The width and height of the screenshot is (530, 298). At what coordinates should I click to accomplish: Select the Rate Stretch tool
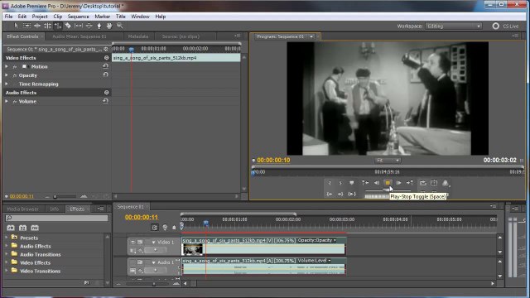point(58,26)
